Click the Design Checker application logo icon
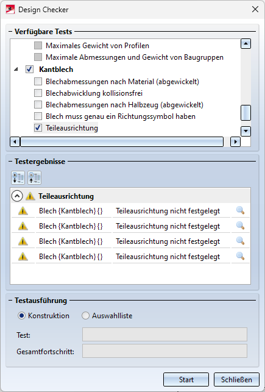 pos(10,10)
